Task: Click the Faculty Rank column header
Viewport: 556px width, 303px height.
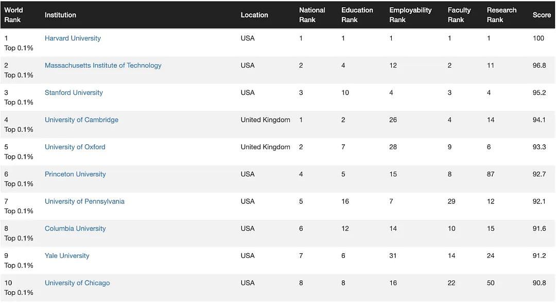Action: tap(459, 15)
